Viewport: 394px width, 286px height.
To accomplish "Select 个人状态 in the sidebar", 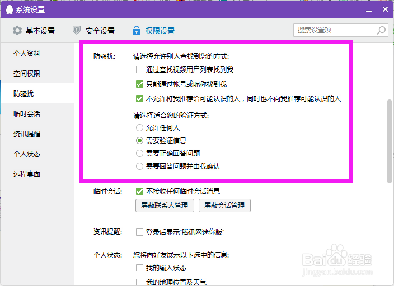I will [x=37, y=154].
